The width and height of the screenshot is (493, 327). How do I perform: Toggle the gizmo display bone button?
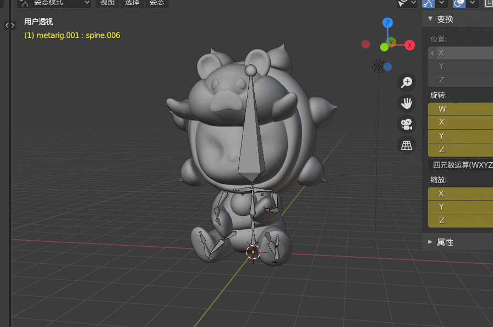[x=428, y=3]
